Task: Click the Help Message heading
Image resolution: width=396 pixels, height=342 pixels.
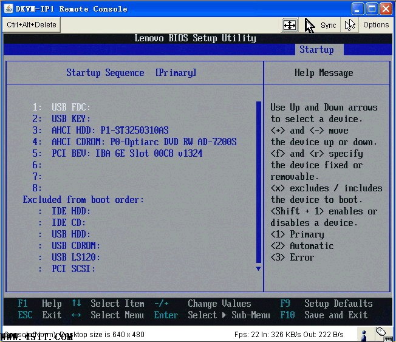Action: (324, 73)
